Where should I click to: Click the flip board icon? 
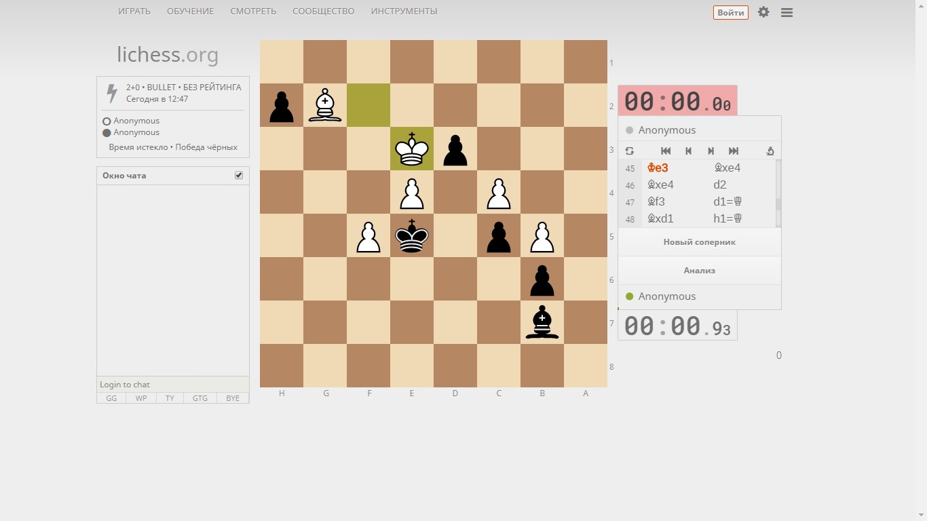[x=629, y=151]
